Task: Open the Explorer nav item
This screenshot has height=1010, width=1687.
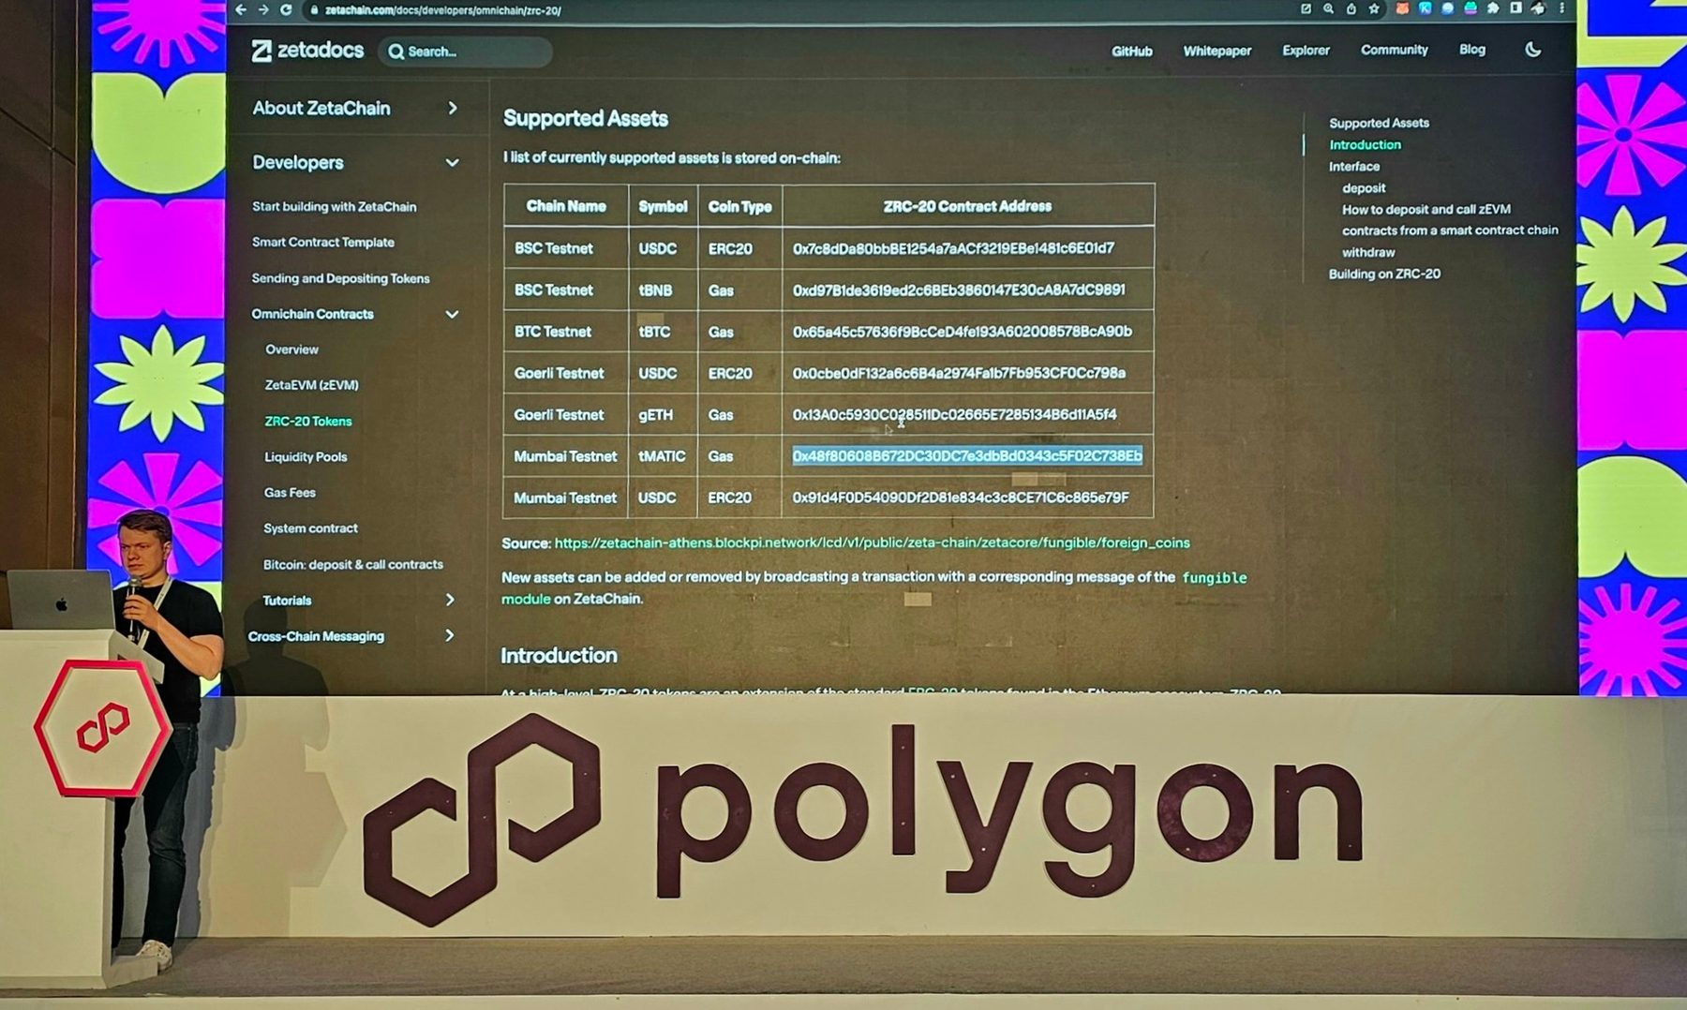Action: [1306, 51]
